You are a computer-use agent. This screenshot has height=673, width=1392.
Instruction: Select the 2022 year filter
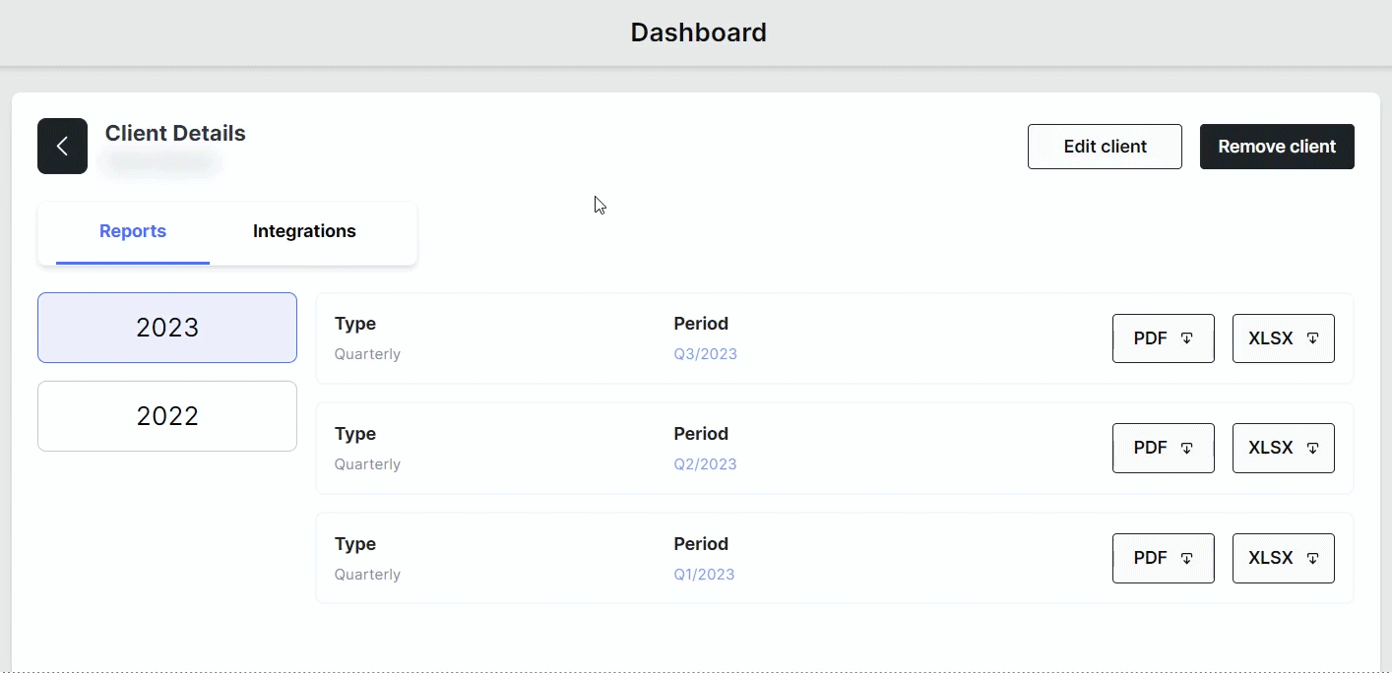[x=167, y=416]
